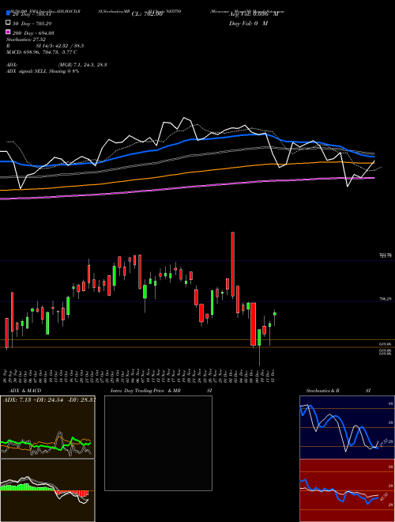The width and height of the screenshot is (395, 522).
Task: Open the MACD histogram chart panel
Action: tap(47, 490)
